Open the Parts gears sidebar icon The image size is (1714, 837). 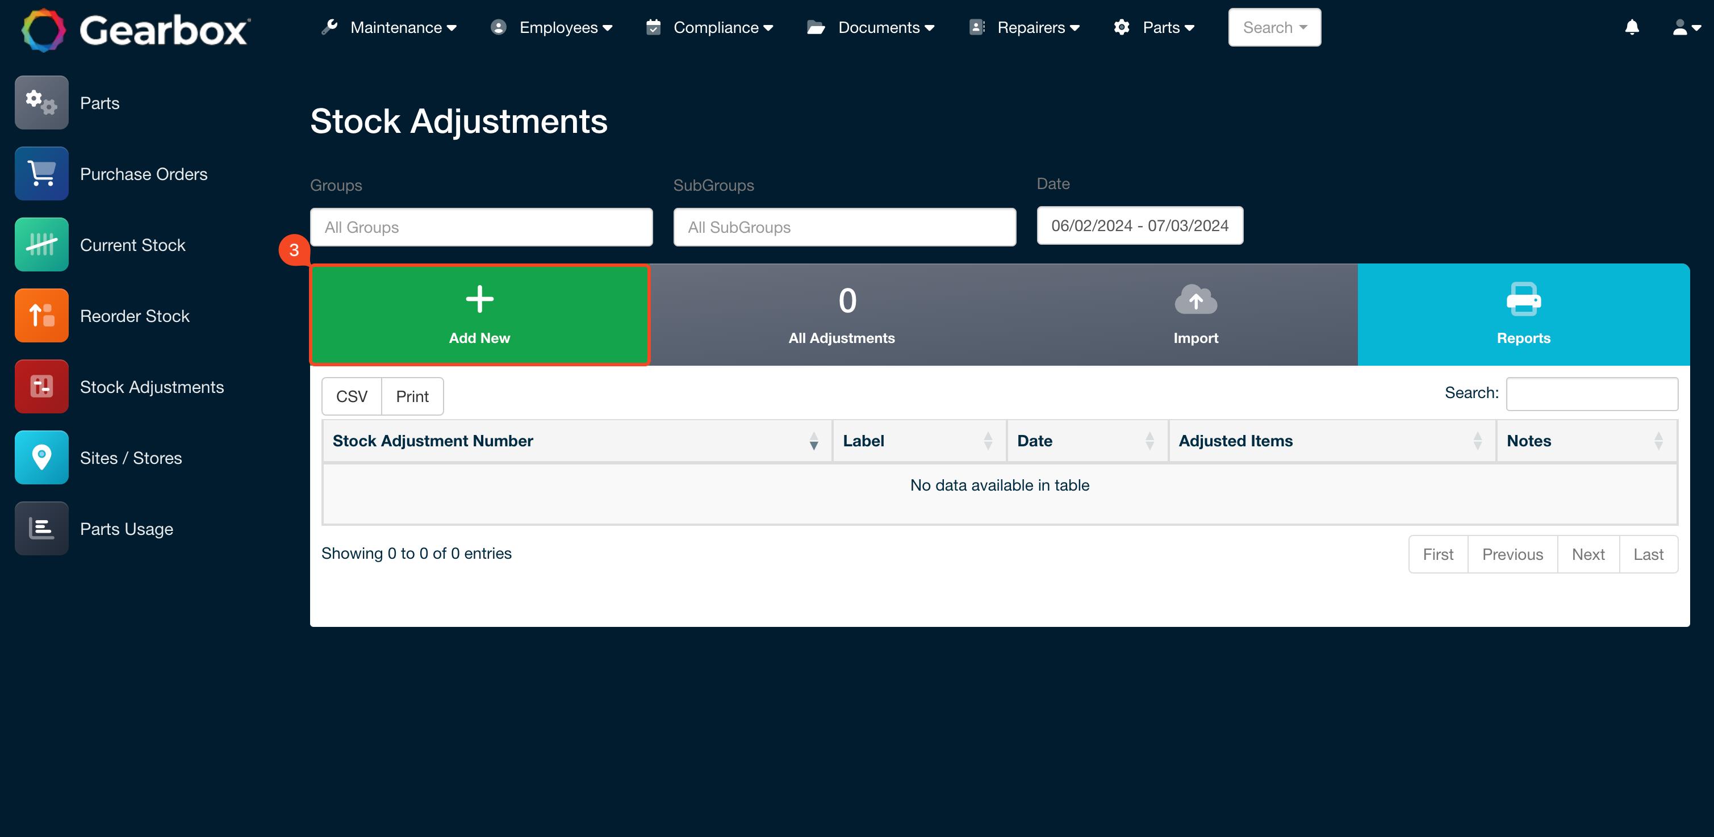tap(41, 102)
